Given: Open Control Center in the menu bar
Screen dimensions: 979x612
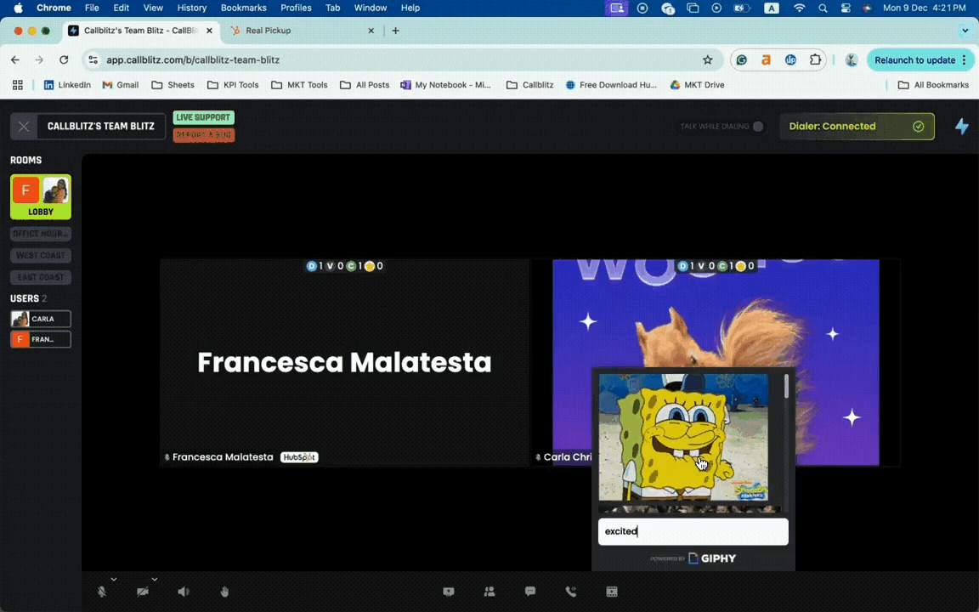Looking at the screenshot, I should (846, 8).
